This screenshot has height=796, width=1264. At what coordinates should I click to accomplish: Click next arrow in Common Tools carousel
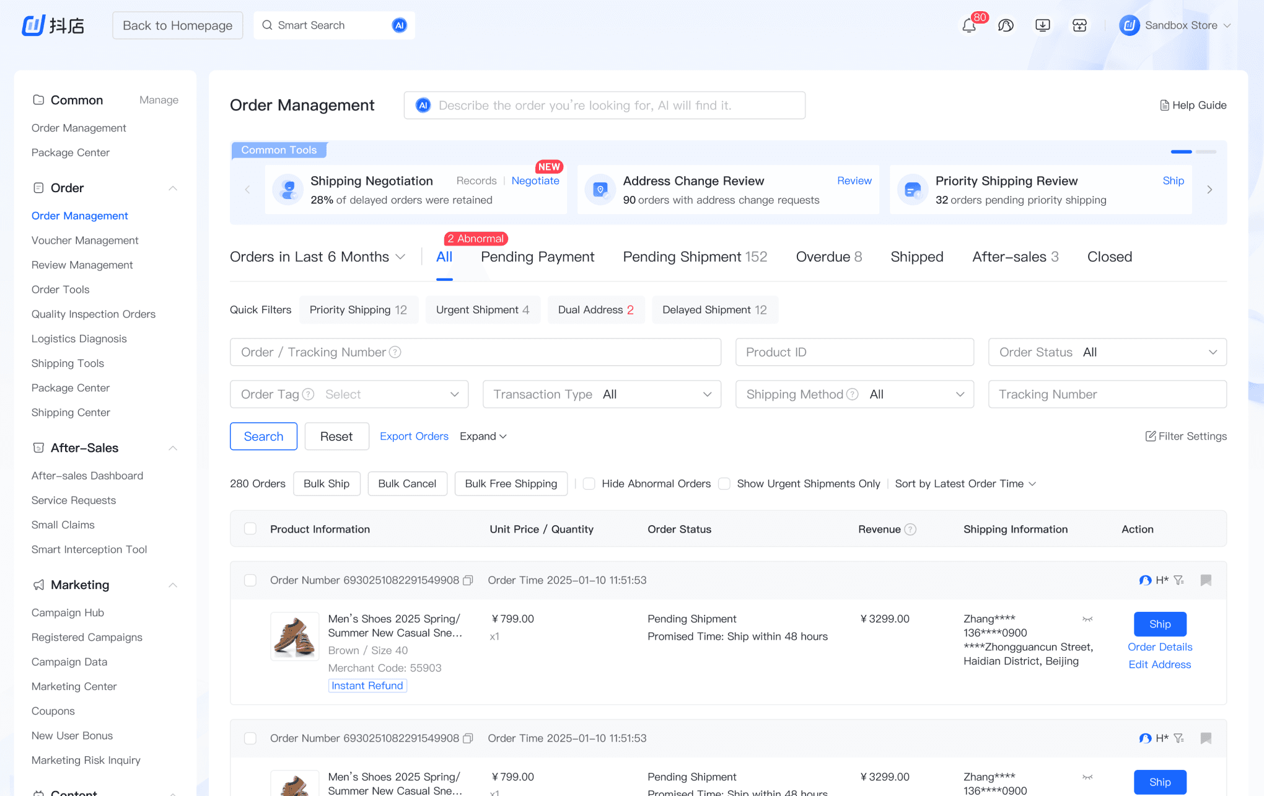tap(1209, 190)
